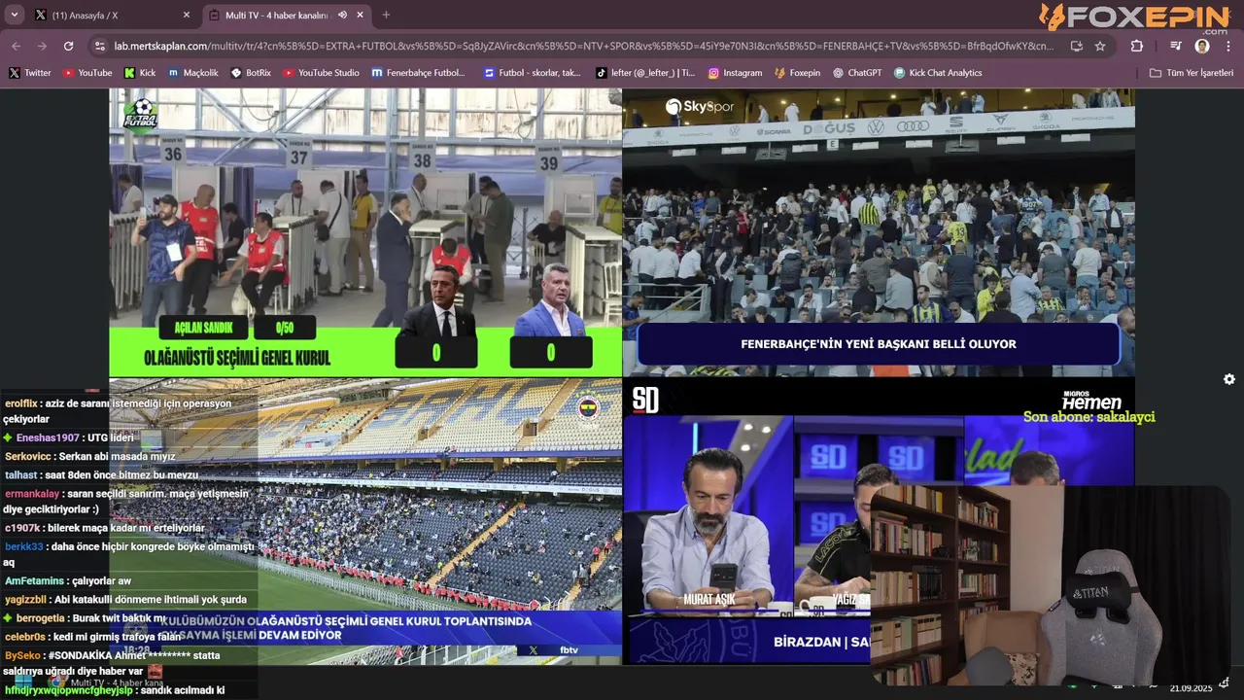This screenshot has height=700, width=1244.
Task: Close the Multi TV tab
Action: point(361,15)
